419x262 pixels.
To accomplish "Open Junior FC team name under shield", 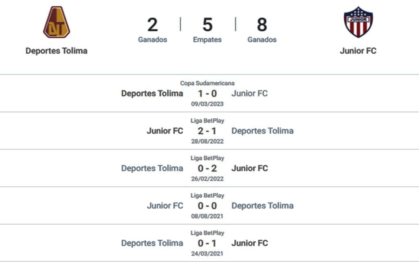I will (x=358, y=51).
